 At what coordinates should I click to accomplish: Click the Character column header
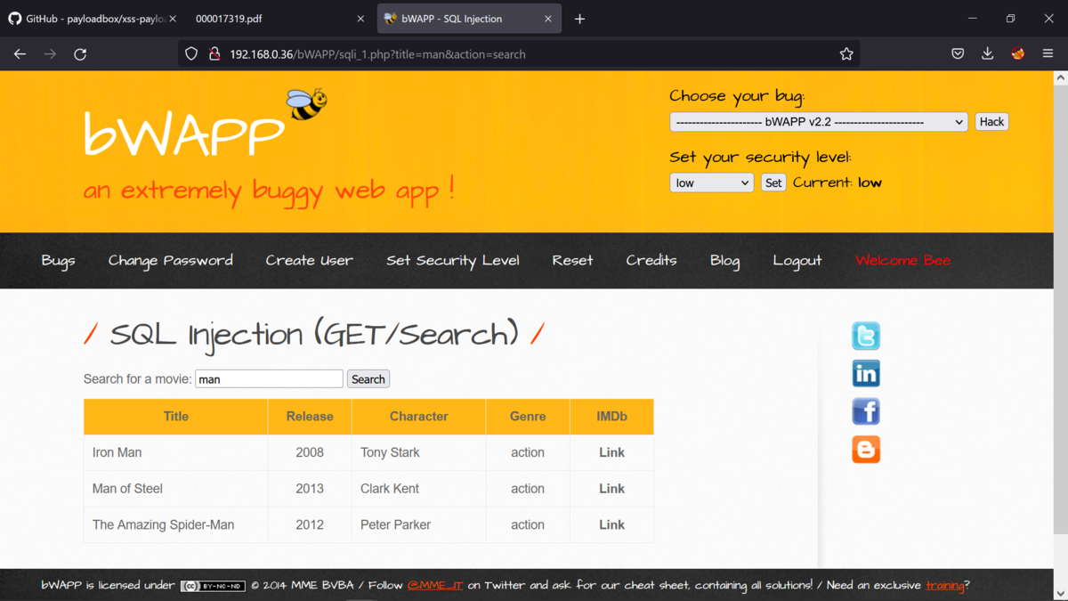(x=419, y=417)
